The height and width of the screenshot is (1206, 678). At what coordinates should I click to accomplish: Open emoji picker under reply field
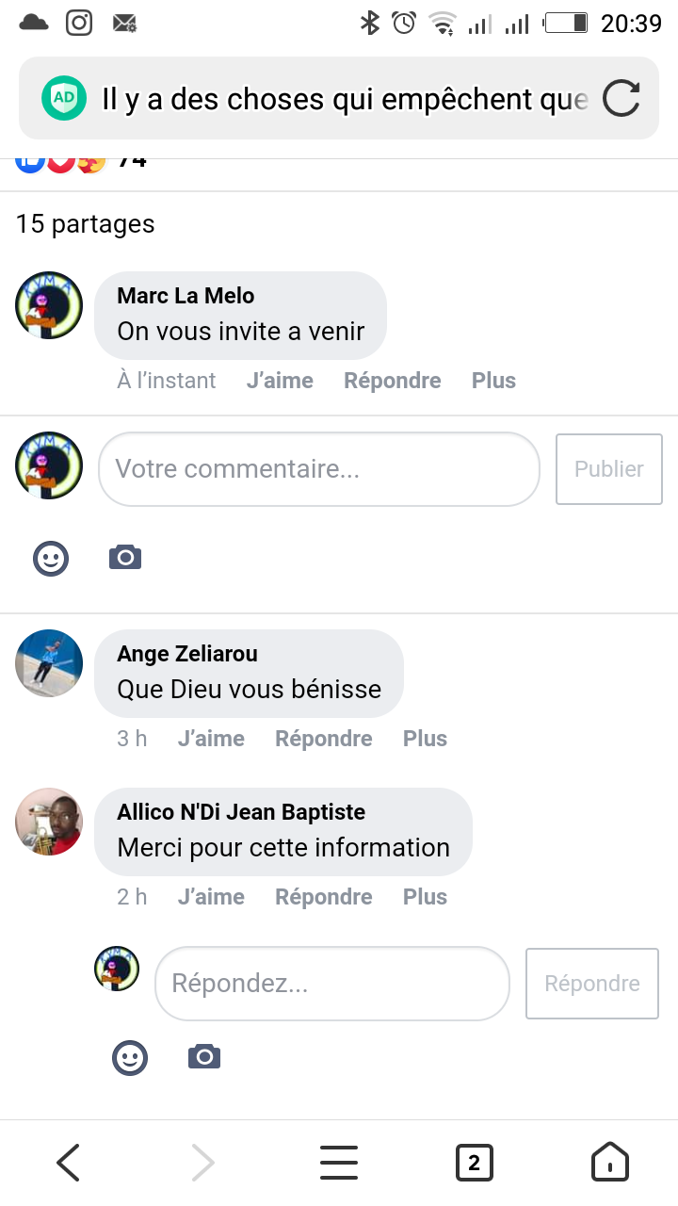tap(130, 1057)
